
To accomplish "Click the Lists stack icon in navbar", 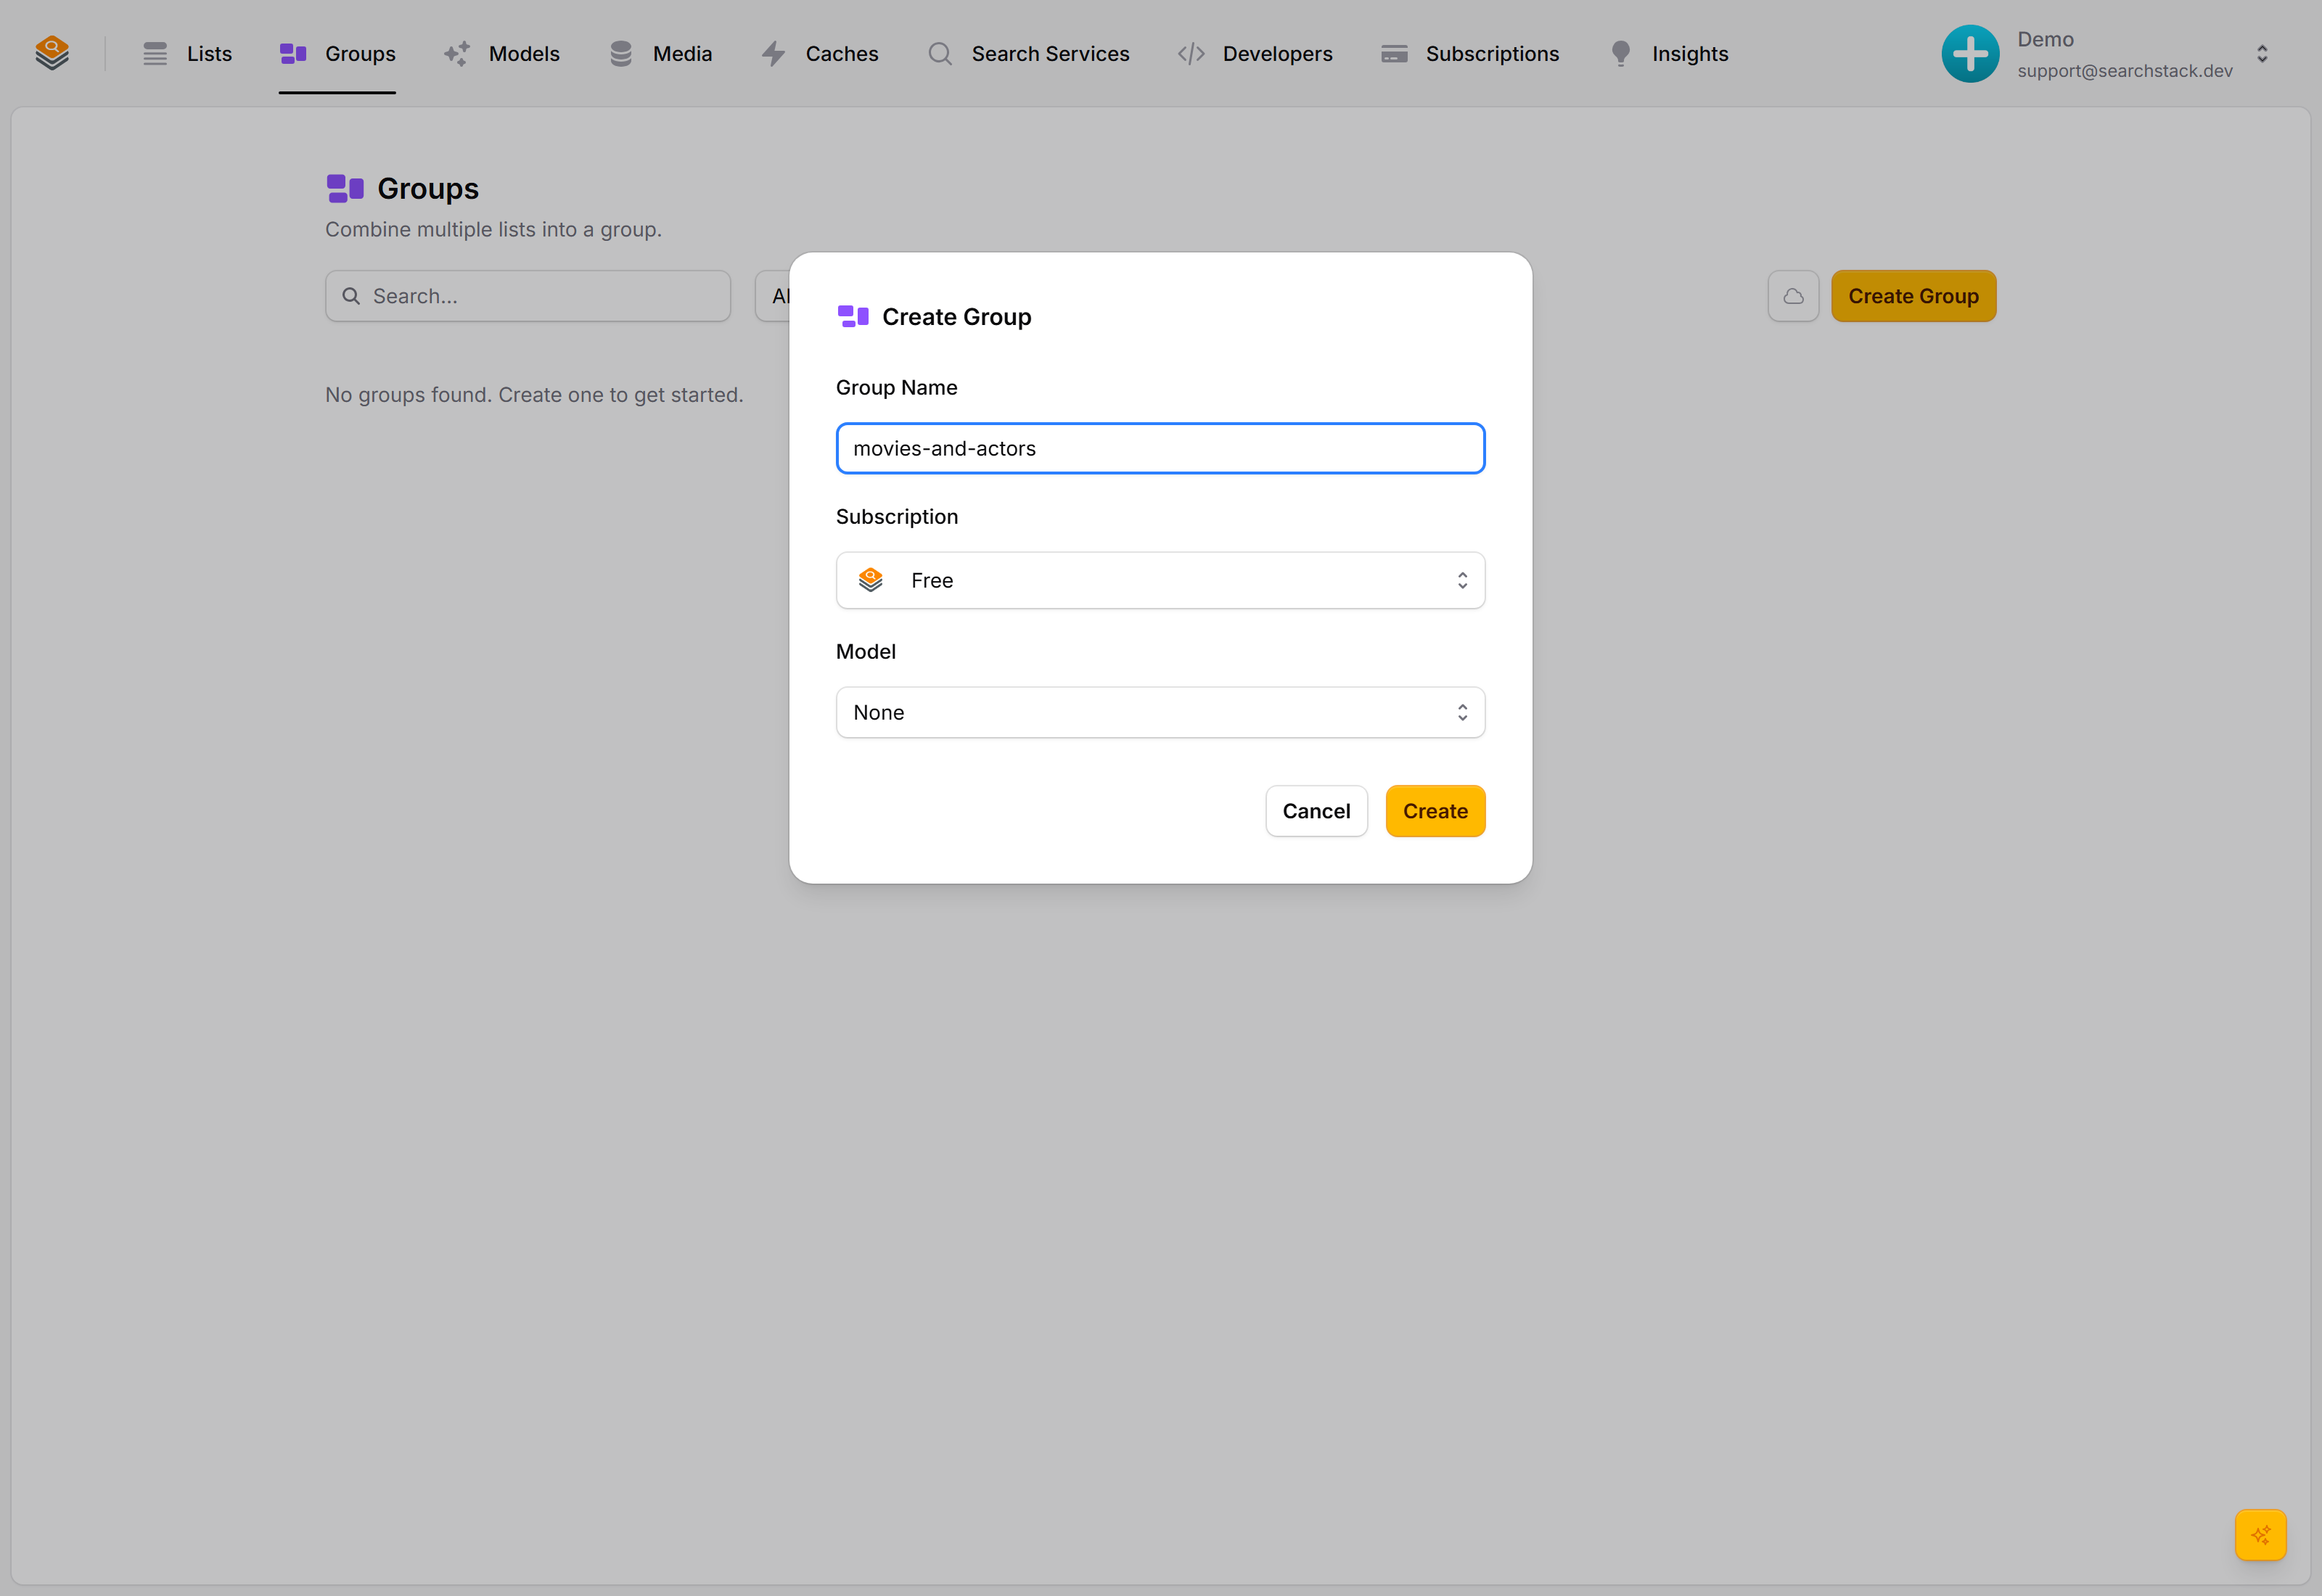I will (155, 54).
